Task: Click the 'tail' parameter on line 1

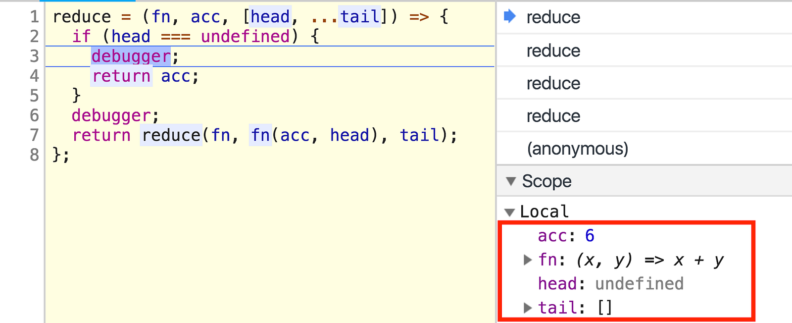Action: pos(360,17)
